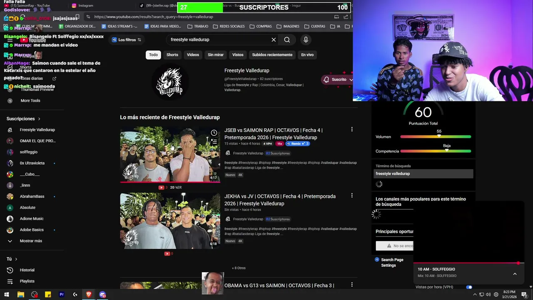The width and height of the screenshot is (533, 300).
Task: Open the CUENTAS bookmarks folder
Action: pyautogui.click(x=314, y=26)
